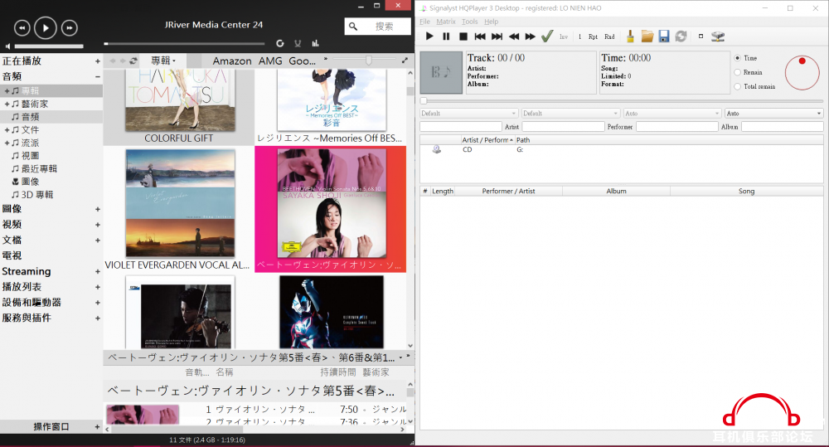Click HQPlayer toolbar Pause button

pyautogui.click(x=446, y=36)
